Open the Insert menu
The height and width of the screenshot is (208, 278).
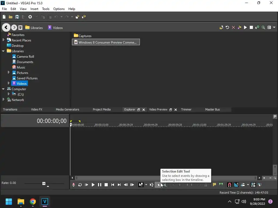click(x=34, y=9)
